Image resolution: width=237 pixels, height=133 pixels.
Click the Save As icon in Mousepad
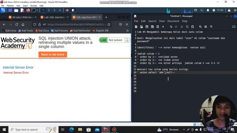(152, 27)
